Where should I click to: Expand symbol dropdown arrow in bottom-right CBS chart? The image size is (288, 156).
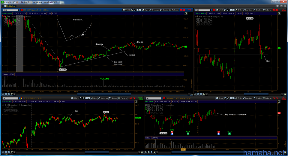[x=162, y=98]
